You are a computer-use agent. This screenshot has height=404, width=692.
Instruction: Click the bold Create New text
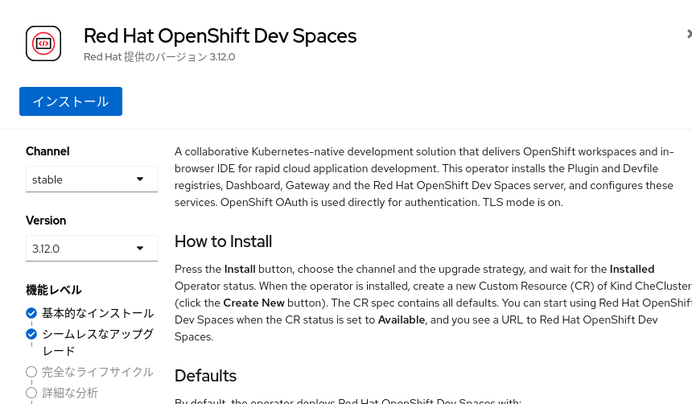click(253, 303)
